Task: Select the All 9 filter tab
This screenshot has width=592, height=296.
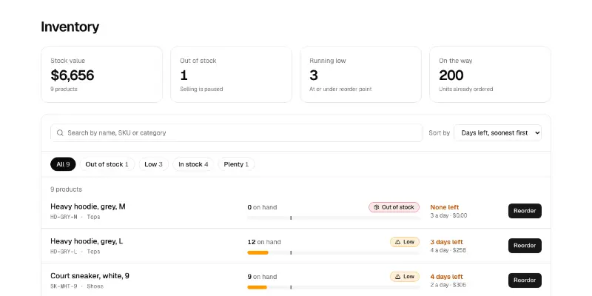Action: [63, 164]
